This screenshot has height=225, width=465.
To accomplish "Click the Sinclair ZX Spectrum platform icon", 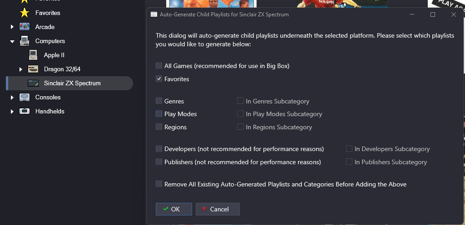I will click(x=33, y=83).
